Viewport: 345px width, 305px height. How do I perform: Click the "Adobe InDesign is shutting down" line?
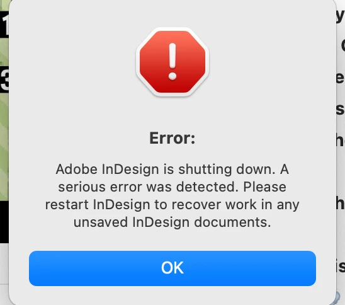point(172,170)
